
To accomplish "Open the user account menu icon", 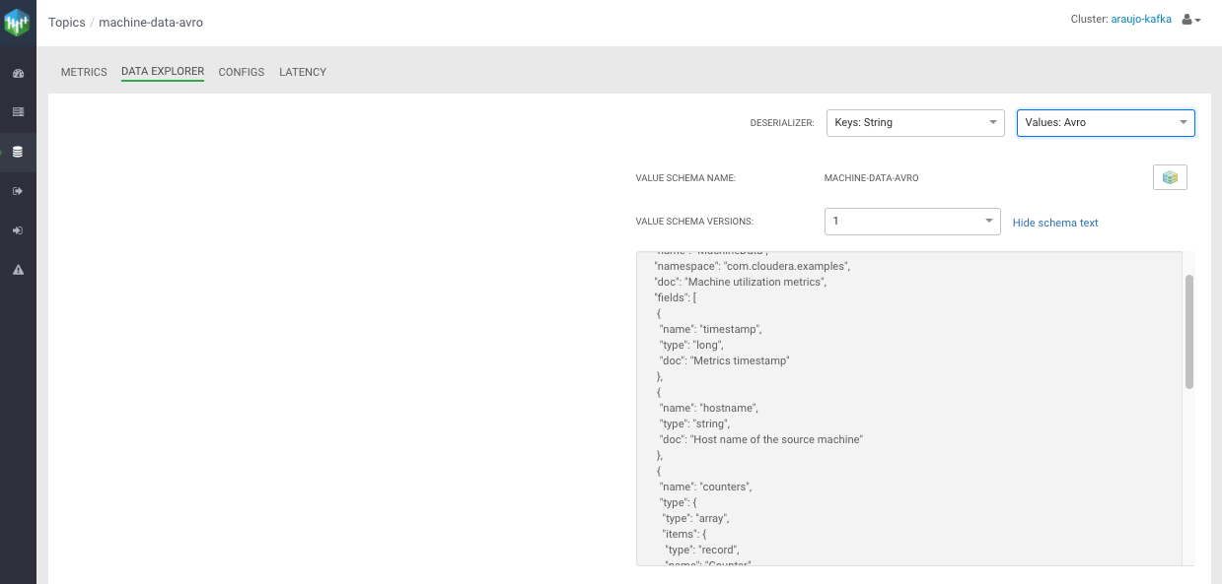I will click(x=1190, y=20).
